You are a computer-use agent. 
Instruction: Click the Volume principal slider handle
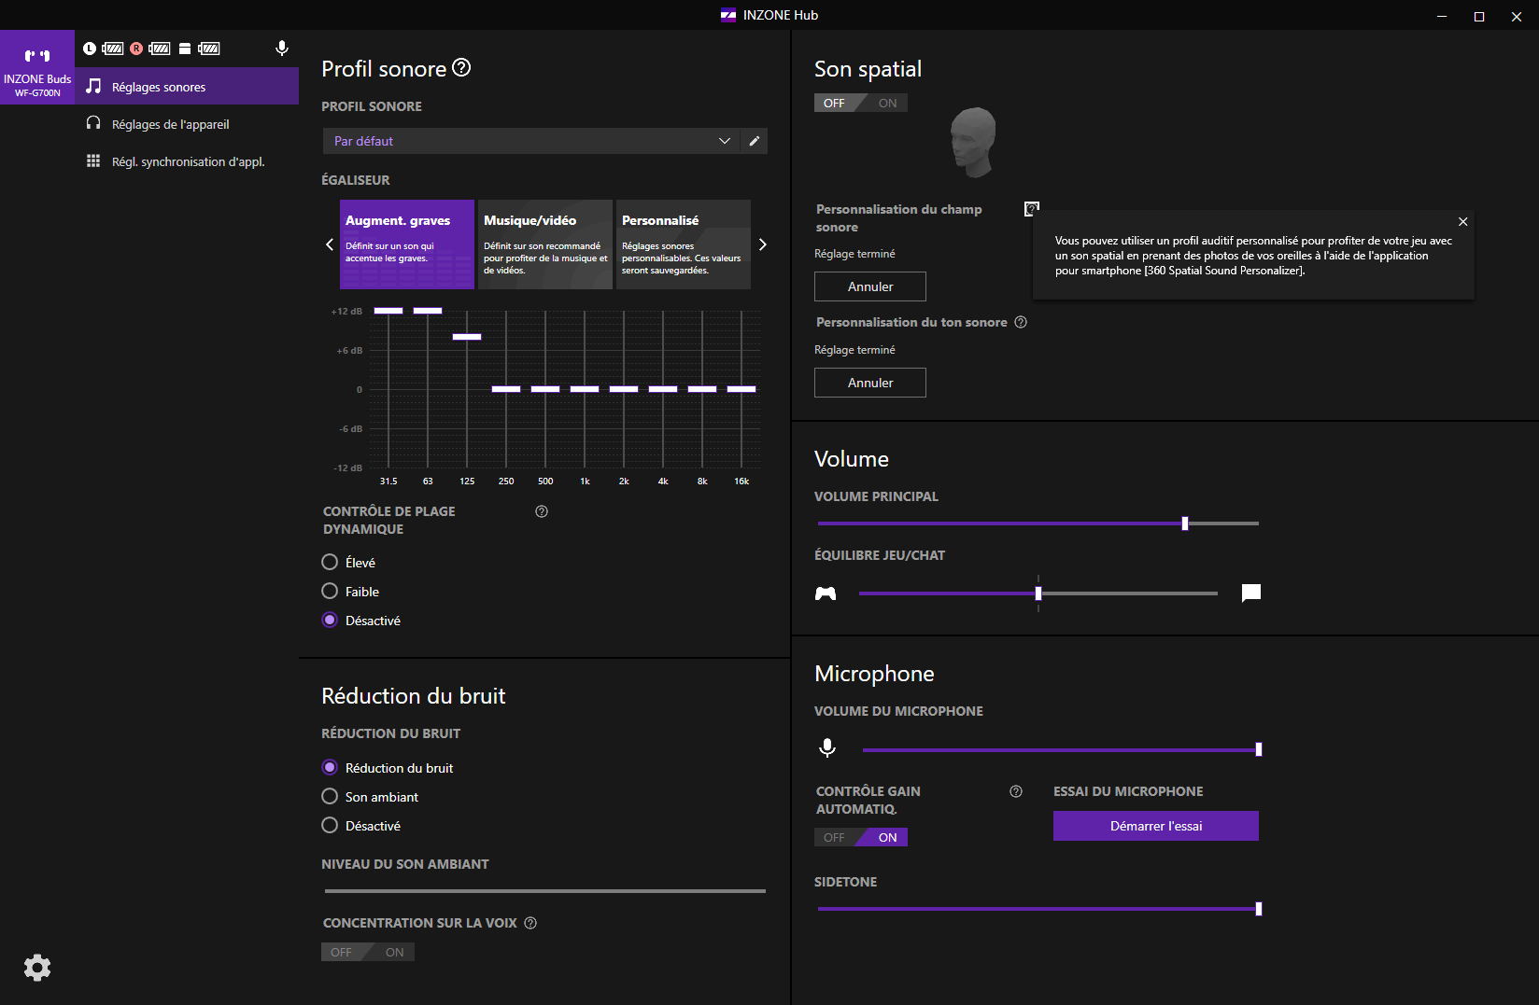[x=1185, y=523]
